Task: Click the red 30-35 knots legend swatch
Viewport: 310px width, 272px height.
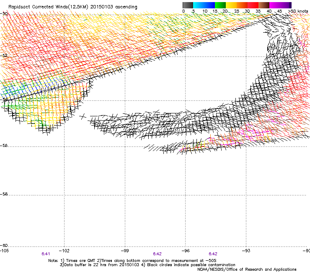Action: pos(253,5)
